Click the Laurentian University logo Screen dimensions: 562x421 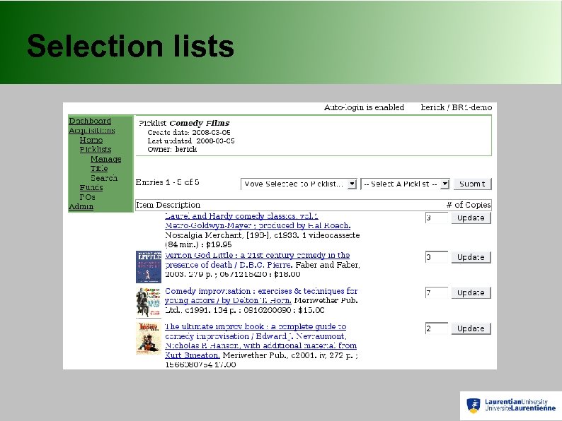coord(511,405)
